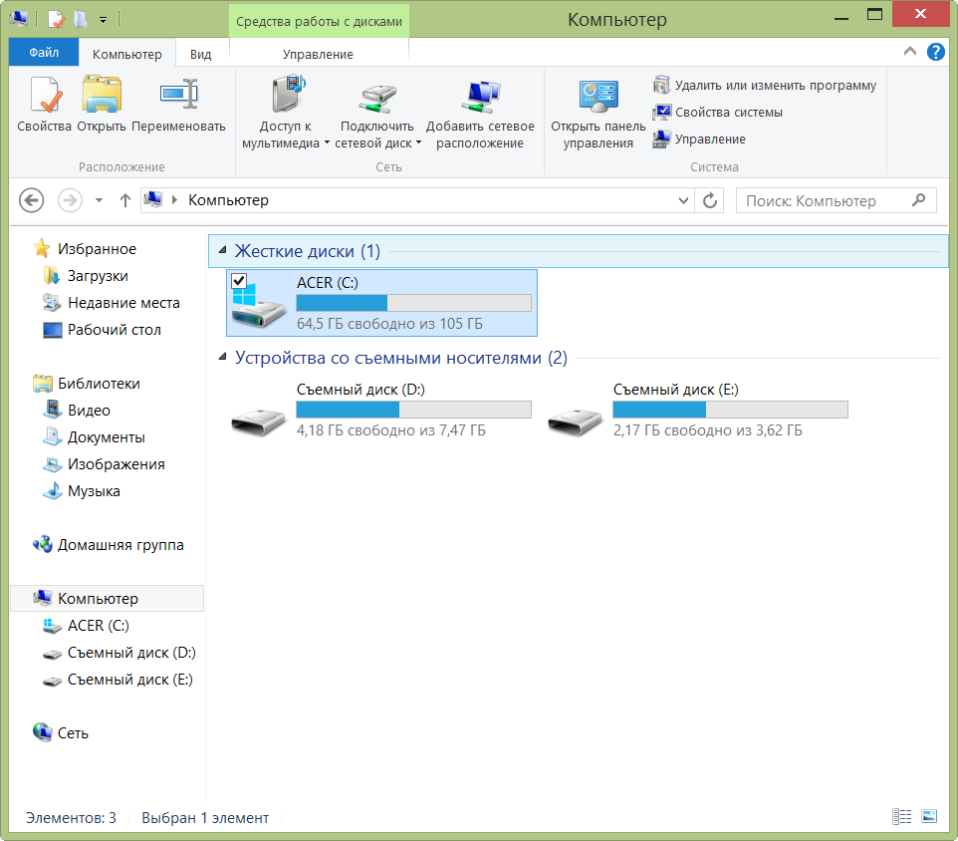Collapse Устройства со съемными носителями group

pos(223,357)
